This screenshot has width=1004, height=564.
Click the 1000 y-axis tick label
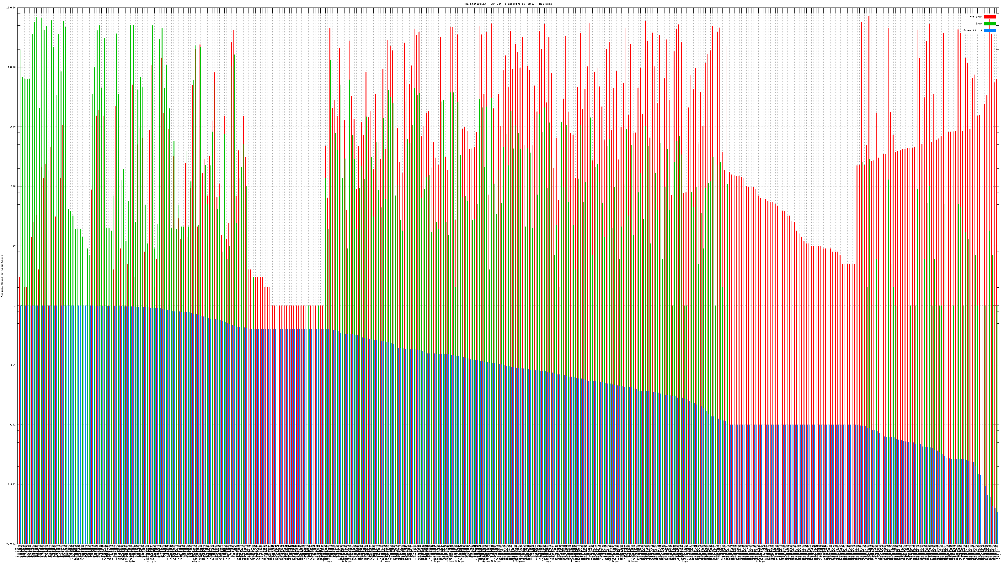tap(13, 127)
